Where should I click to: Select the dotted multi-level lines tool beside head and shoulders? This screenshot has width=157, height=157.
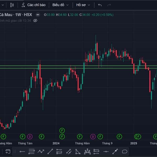pyautogui.click(x=96, y=152)
